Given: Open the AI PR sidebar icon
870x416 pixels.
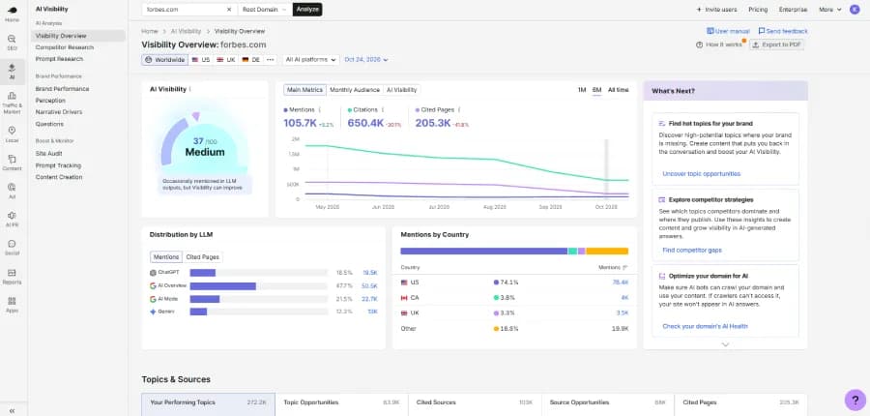Looking at the screenshot, I should [13, 219].
